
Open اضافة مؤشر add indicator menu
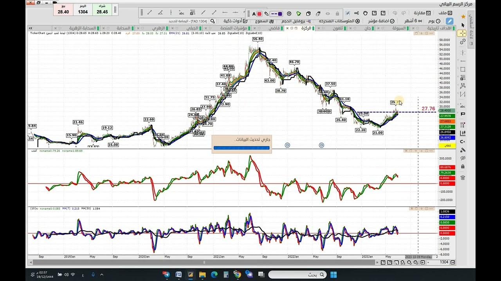[381, 21]
